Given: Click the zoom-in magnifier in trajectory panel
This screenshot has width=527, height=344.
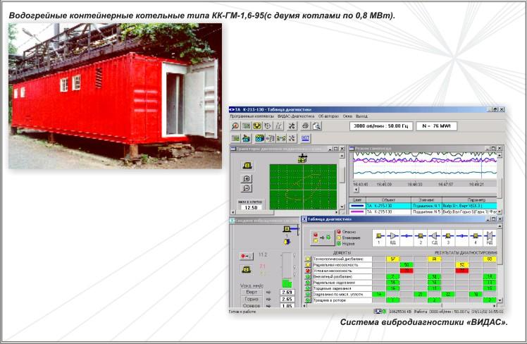Looking at the screenshot, I should [x=247, y=179].
